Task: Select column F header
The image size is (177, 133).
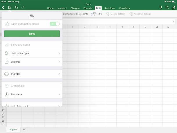Action: tap(73, 27)
